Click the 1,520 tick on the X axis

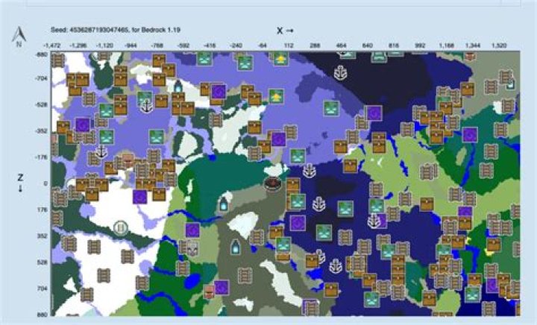pos(499,45)
